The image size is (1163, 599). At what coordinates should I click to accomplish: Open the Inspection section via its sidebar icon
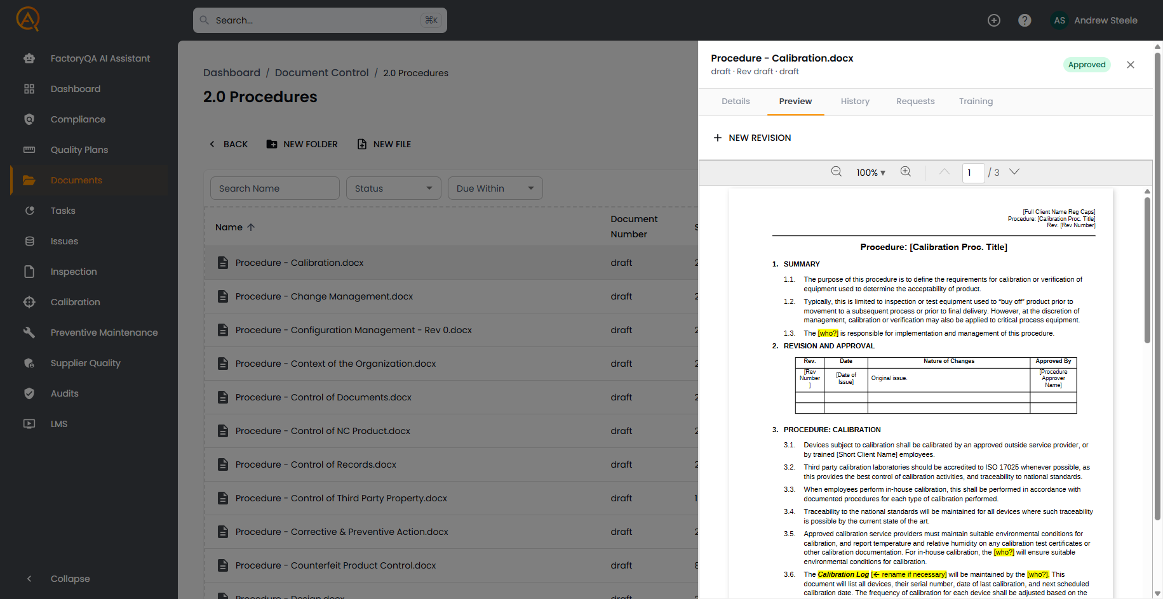29,272
